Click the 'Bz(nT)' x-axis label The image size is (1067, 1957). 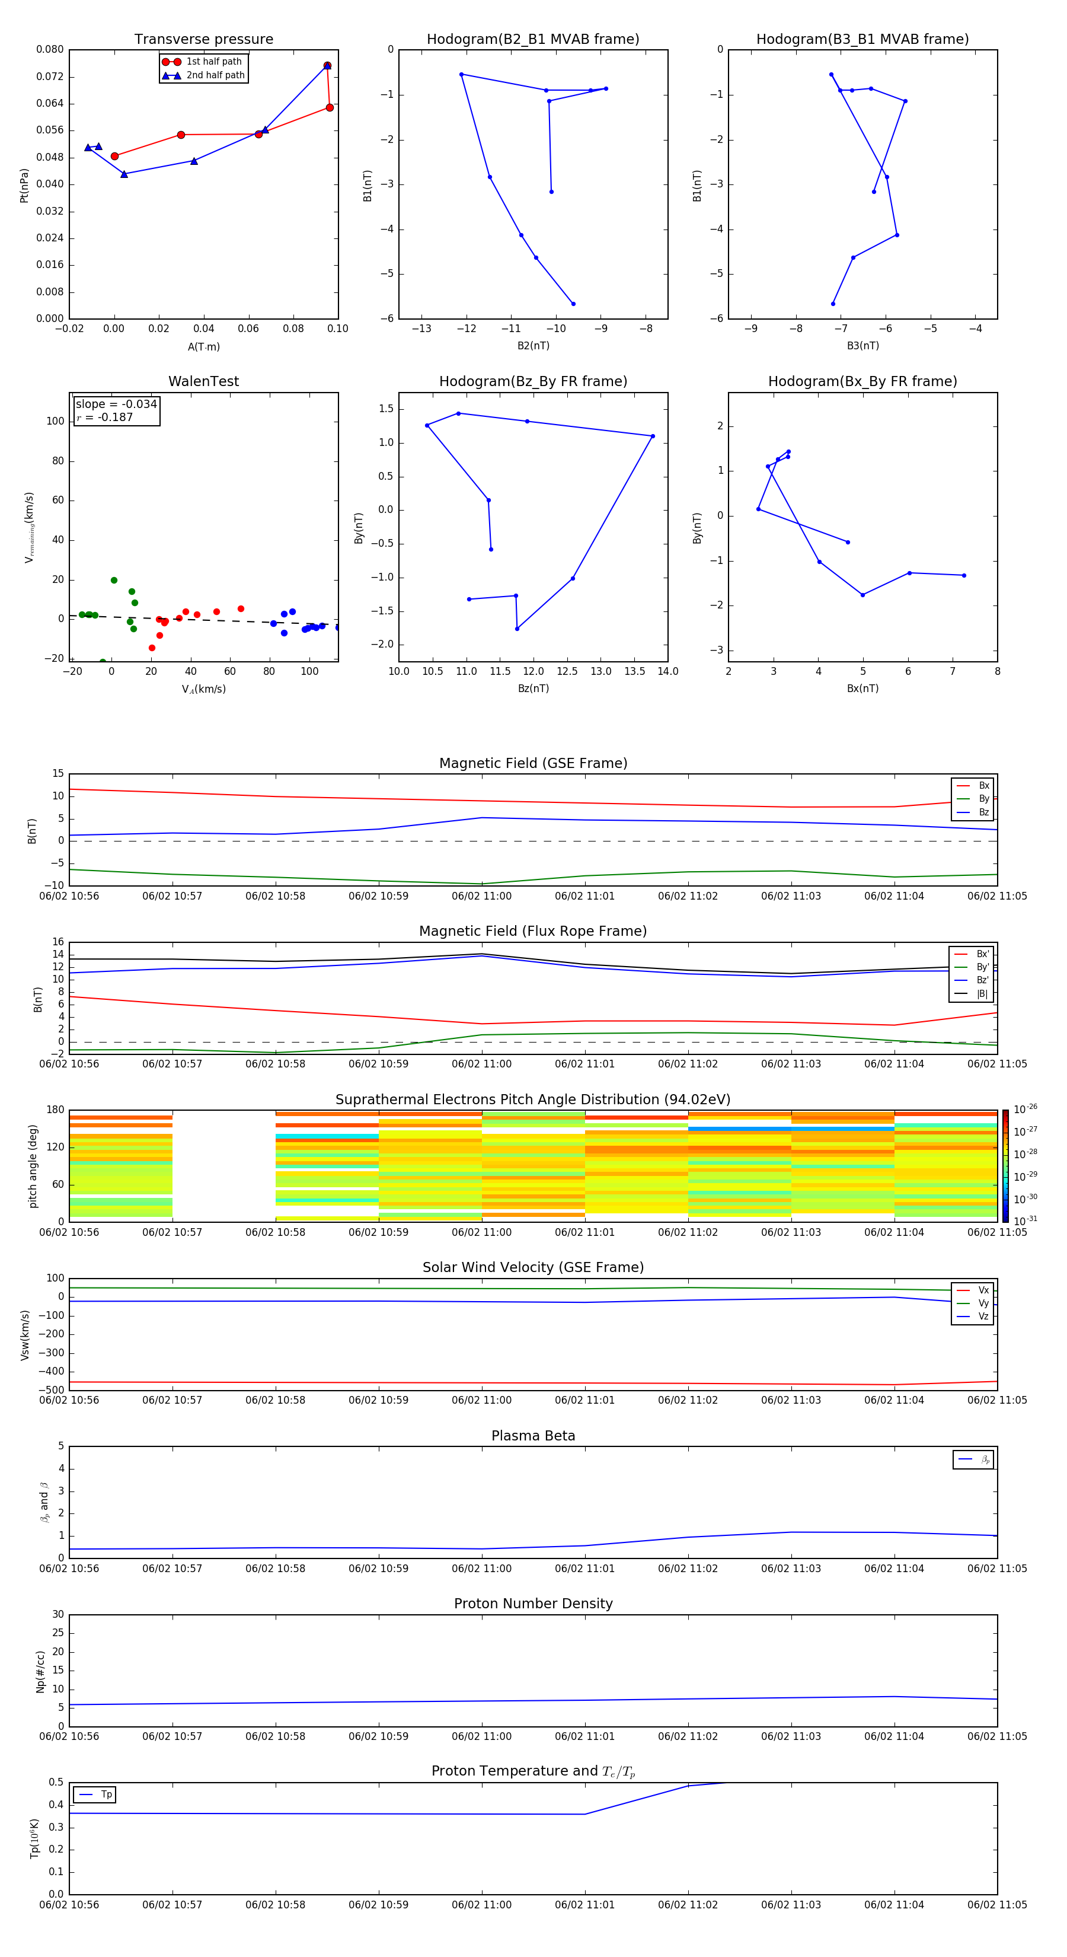tap(533, 689)
